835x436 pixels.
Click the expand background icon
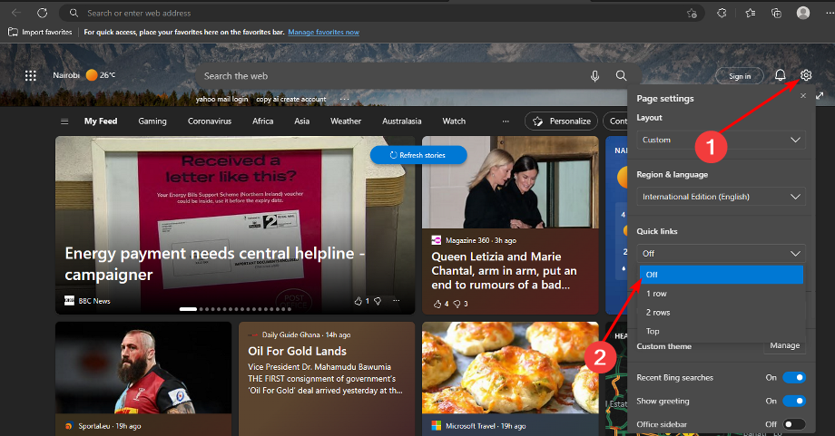click(820, 96)
